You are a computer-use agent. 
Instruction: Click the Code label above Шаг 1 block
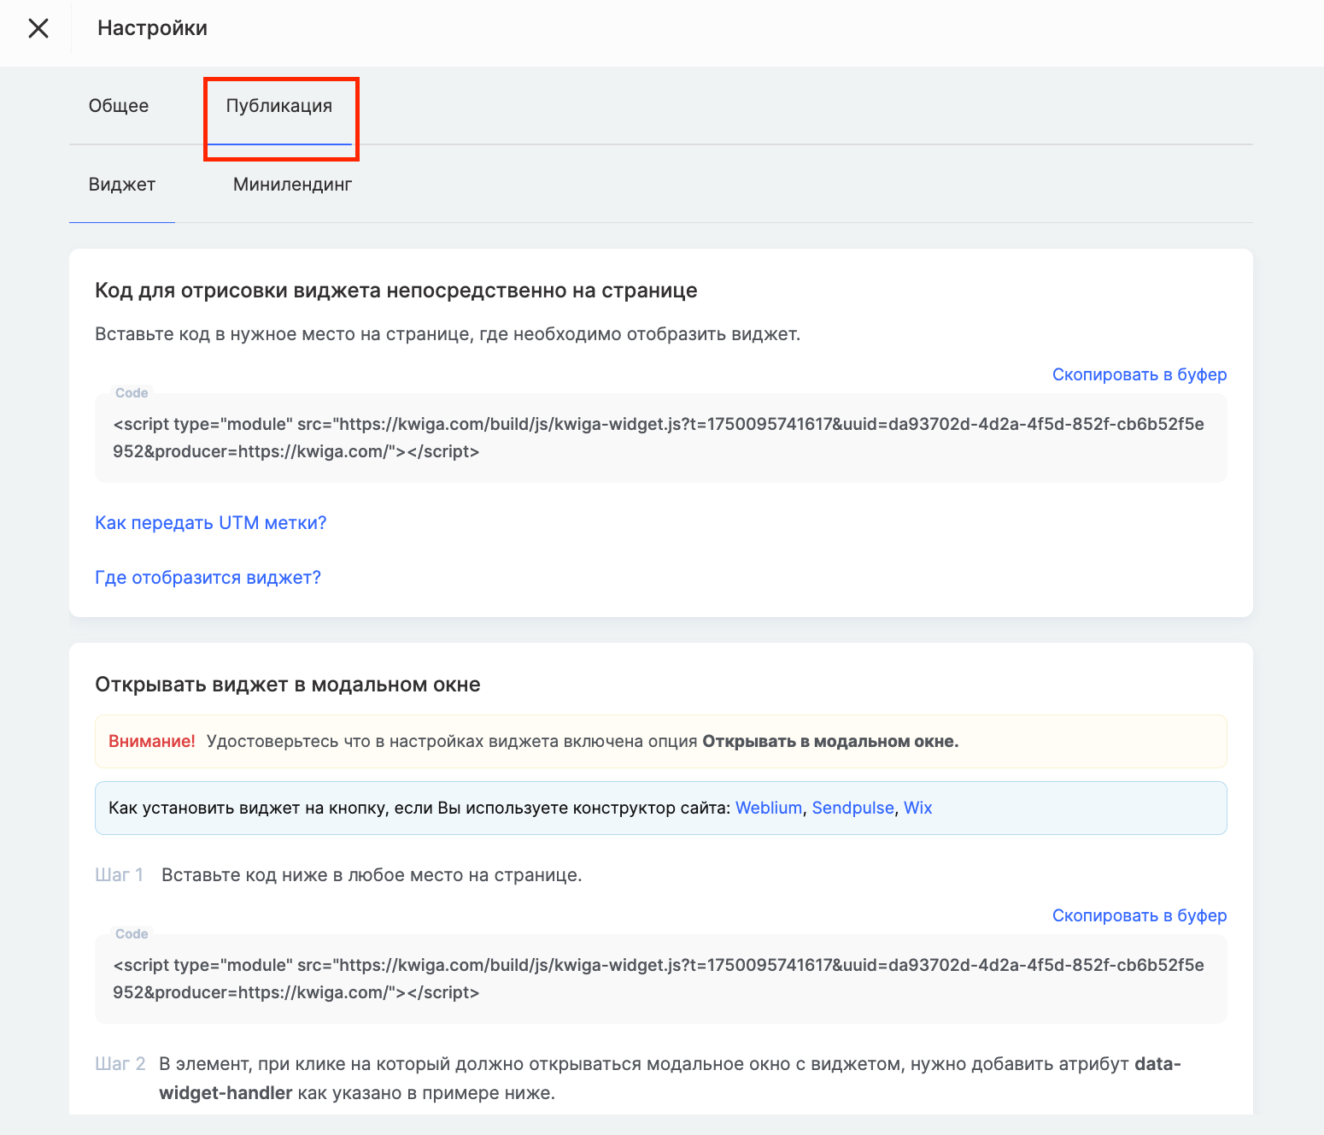point(132,934)
